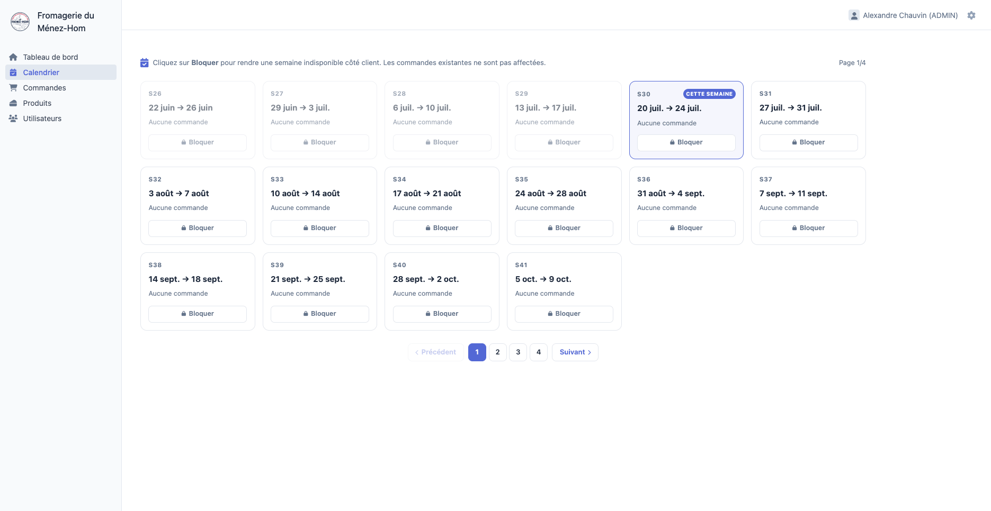Click the Page 1/4 indicator
The image size is (991, 511).
tap(852, 63)
